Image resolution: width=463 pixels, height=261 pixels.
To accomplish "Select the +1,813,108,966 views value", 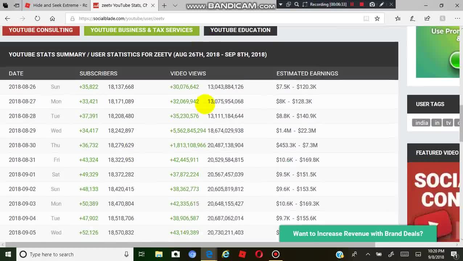I will tap(188, 145).
